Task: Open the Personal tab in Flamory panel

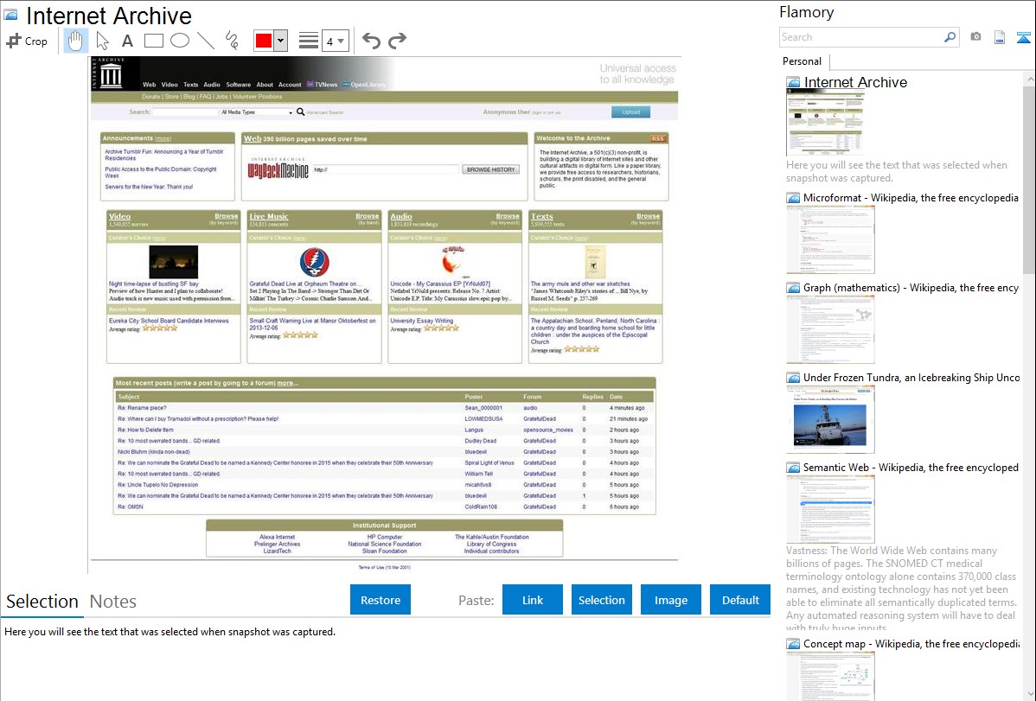Action: coord(802,61)
